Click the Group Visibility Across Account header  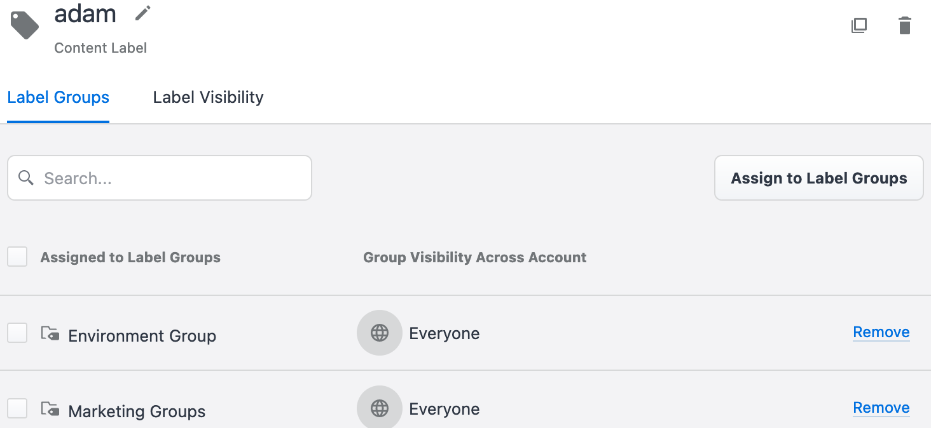coord(474,257)
